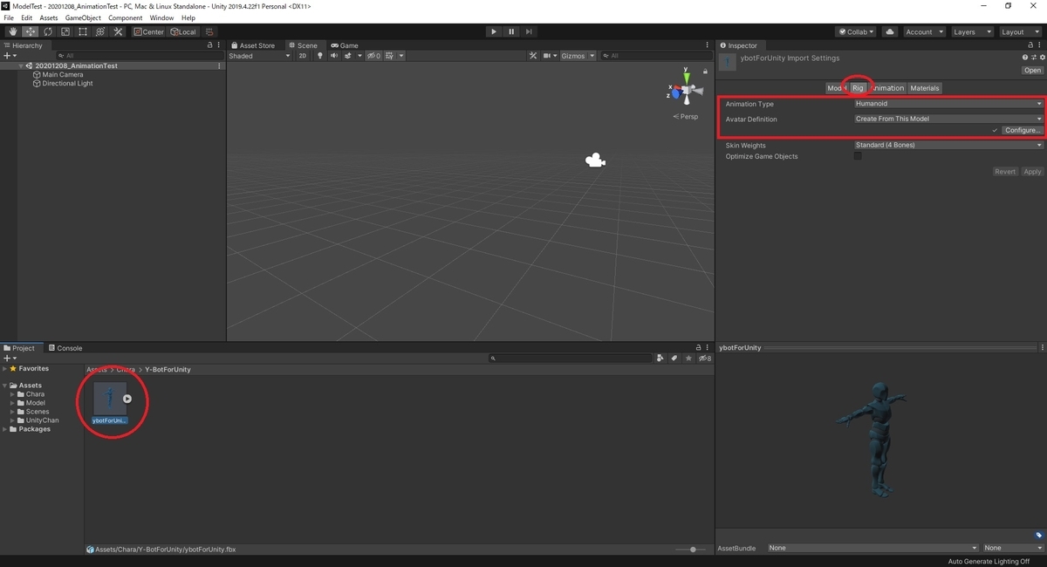The width and height of the screenshot is (1047, 567).
Task: Open the Avatar Definition dropdown
Action: (x=948, y=119)
